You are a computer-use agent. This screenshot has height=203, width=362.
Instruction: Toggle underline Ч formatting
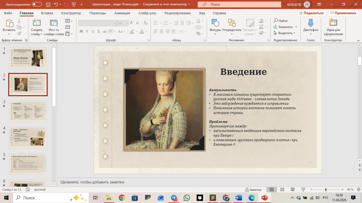(93, 31)
